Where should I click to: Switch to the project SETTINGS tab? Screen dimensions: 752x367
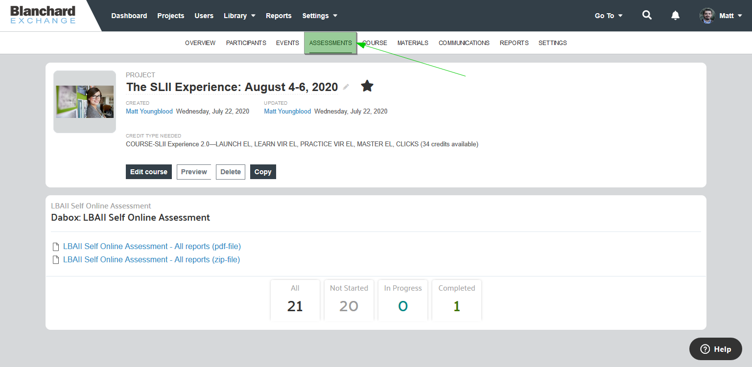point(553,43)
